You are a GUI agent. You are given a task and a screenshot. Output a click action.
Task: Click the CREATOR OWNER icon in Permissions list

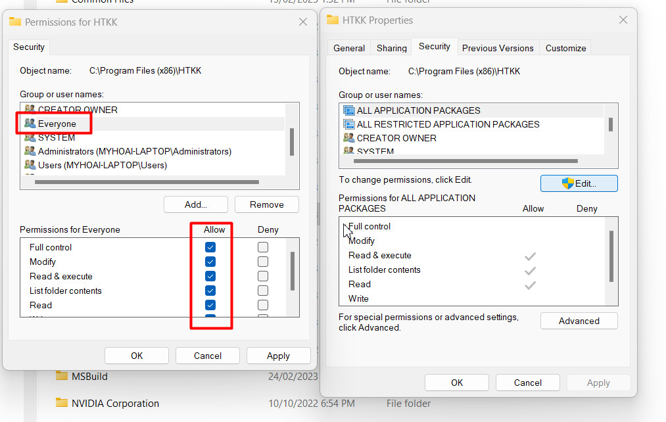coord(30,110)
